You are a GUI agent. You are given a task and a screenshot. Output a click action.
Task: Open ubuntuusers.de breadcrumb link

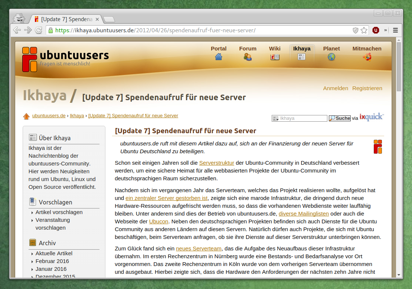pyautogui.click(x=49, y=116)
